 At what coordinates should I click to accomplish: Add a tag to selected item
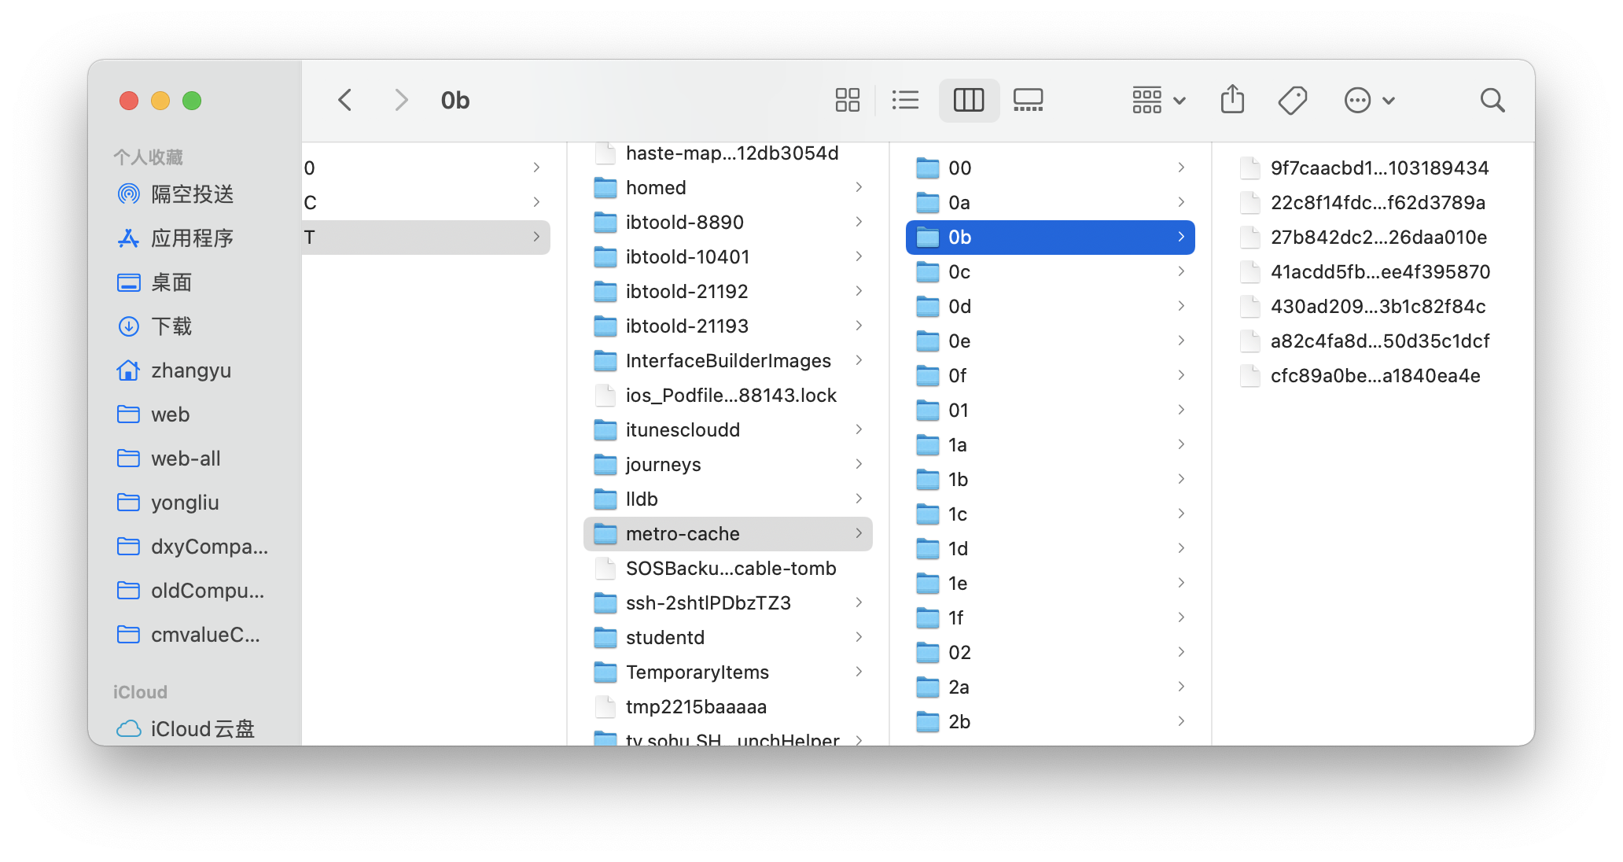pos(1291,99)
